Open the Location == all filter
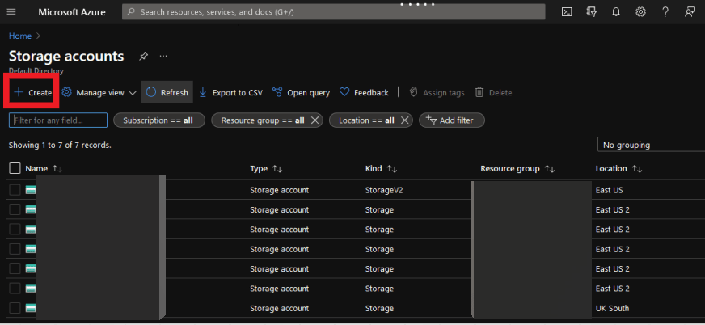The image size is (705, 325). [x=366, y=120]
